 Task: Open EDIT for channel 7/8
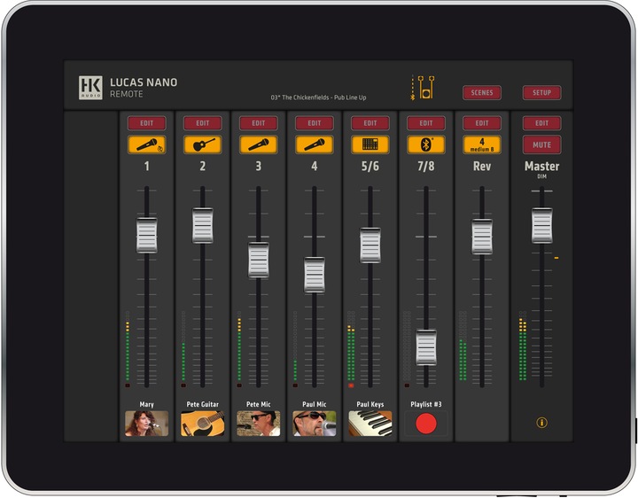point(426,123)
